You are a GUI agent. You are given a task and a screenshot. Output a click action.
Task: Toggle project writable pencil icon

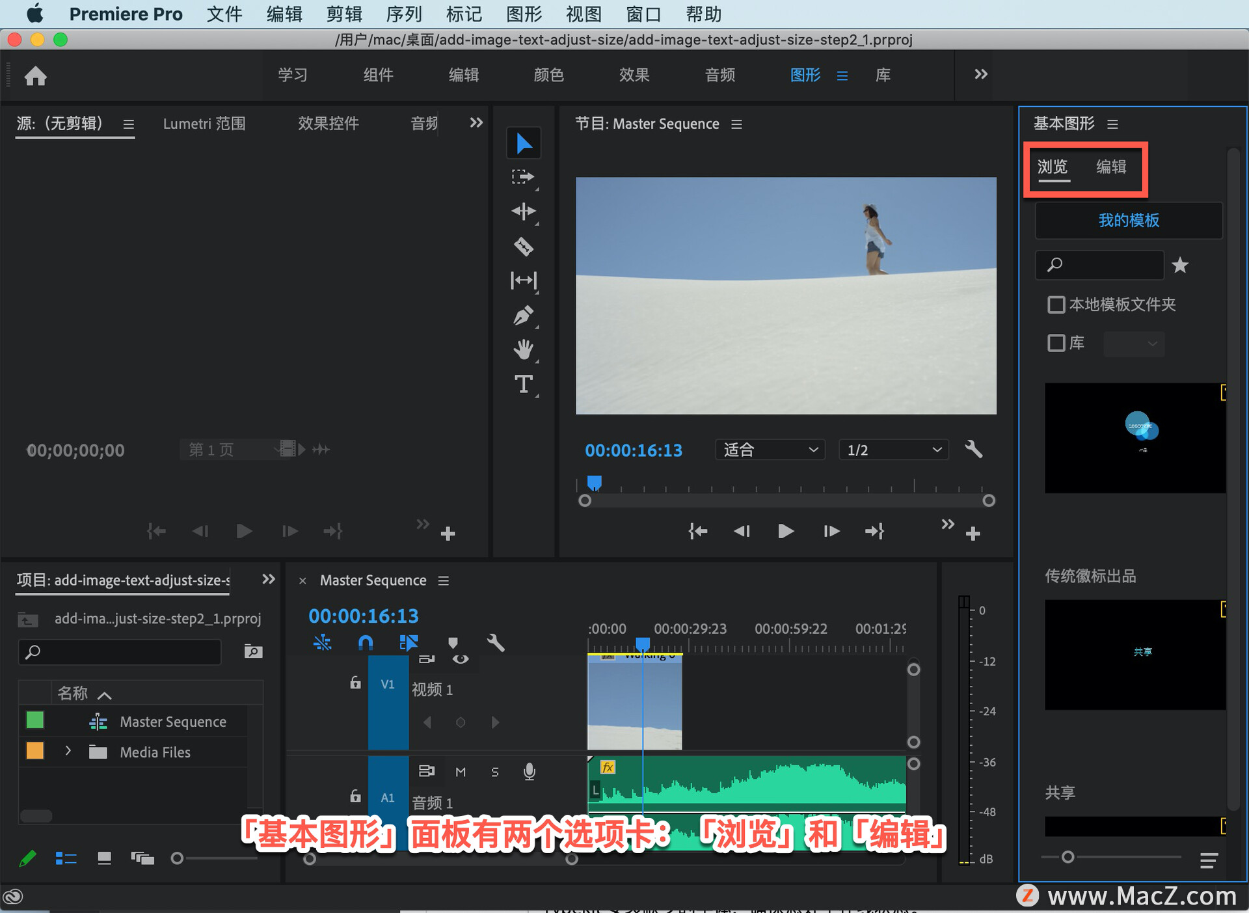pyautogui.click(x=27, y=858)
